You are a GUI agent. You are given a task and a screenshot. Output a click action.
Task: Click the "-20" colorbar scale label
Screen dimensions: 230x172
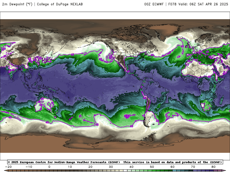pos(8,167)
